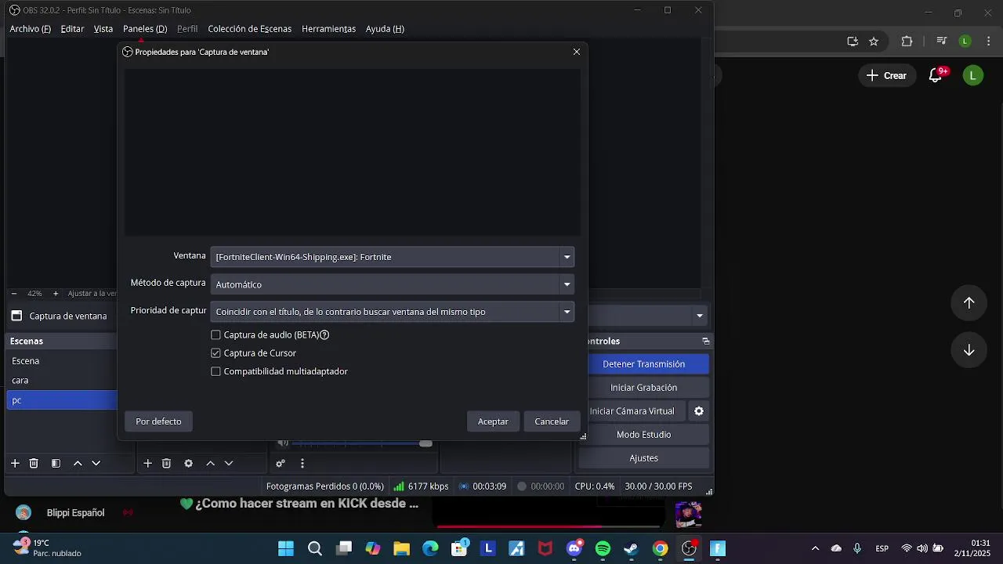Click the browser scroll-up arrow button

[x=969, y=303]
